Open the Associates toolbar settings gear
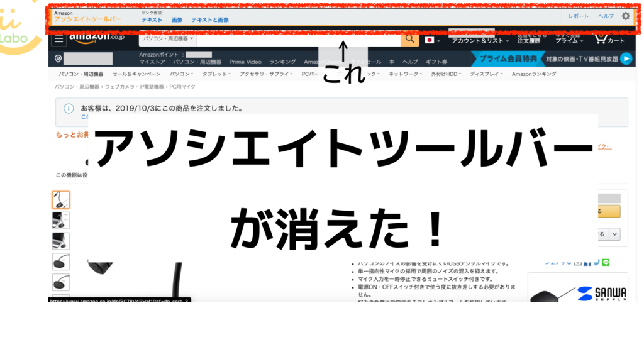Screen dimensions: 644x347 pyautogui.click(x=625, y=16)
